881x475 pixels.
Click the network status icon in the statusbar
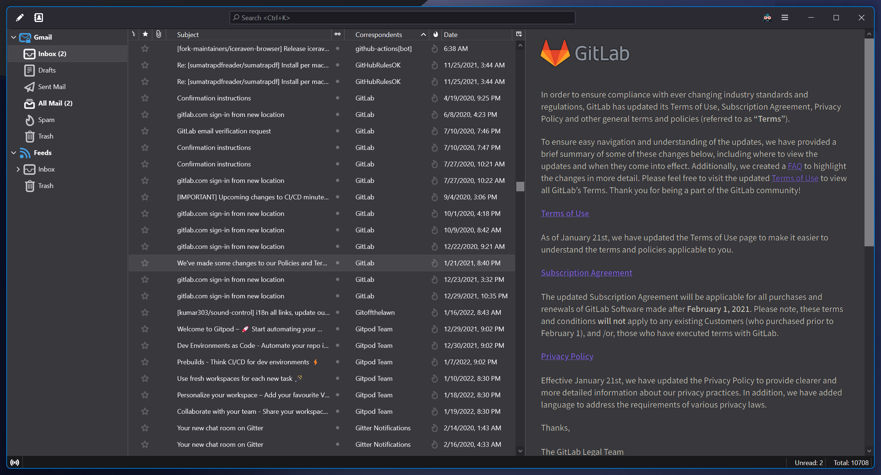click(x=15, y=462)
